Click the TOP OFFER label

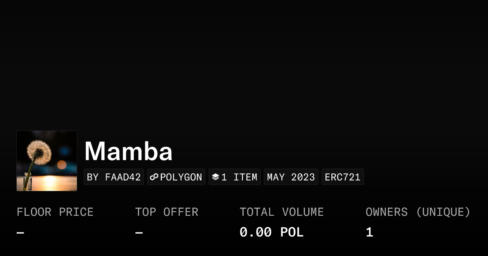click(x=167, y=212)
